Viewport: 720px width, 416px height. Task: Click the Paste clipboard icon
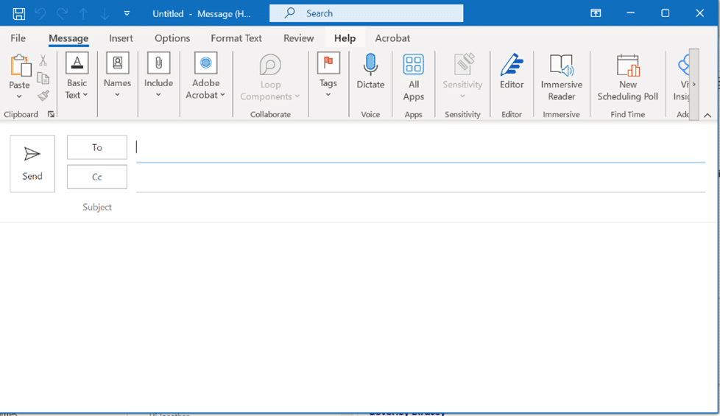[x=20, y=66]
